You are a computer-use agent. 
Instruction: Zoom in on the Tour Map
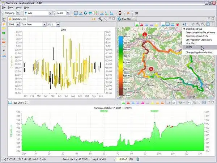(x=198, y=24)
